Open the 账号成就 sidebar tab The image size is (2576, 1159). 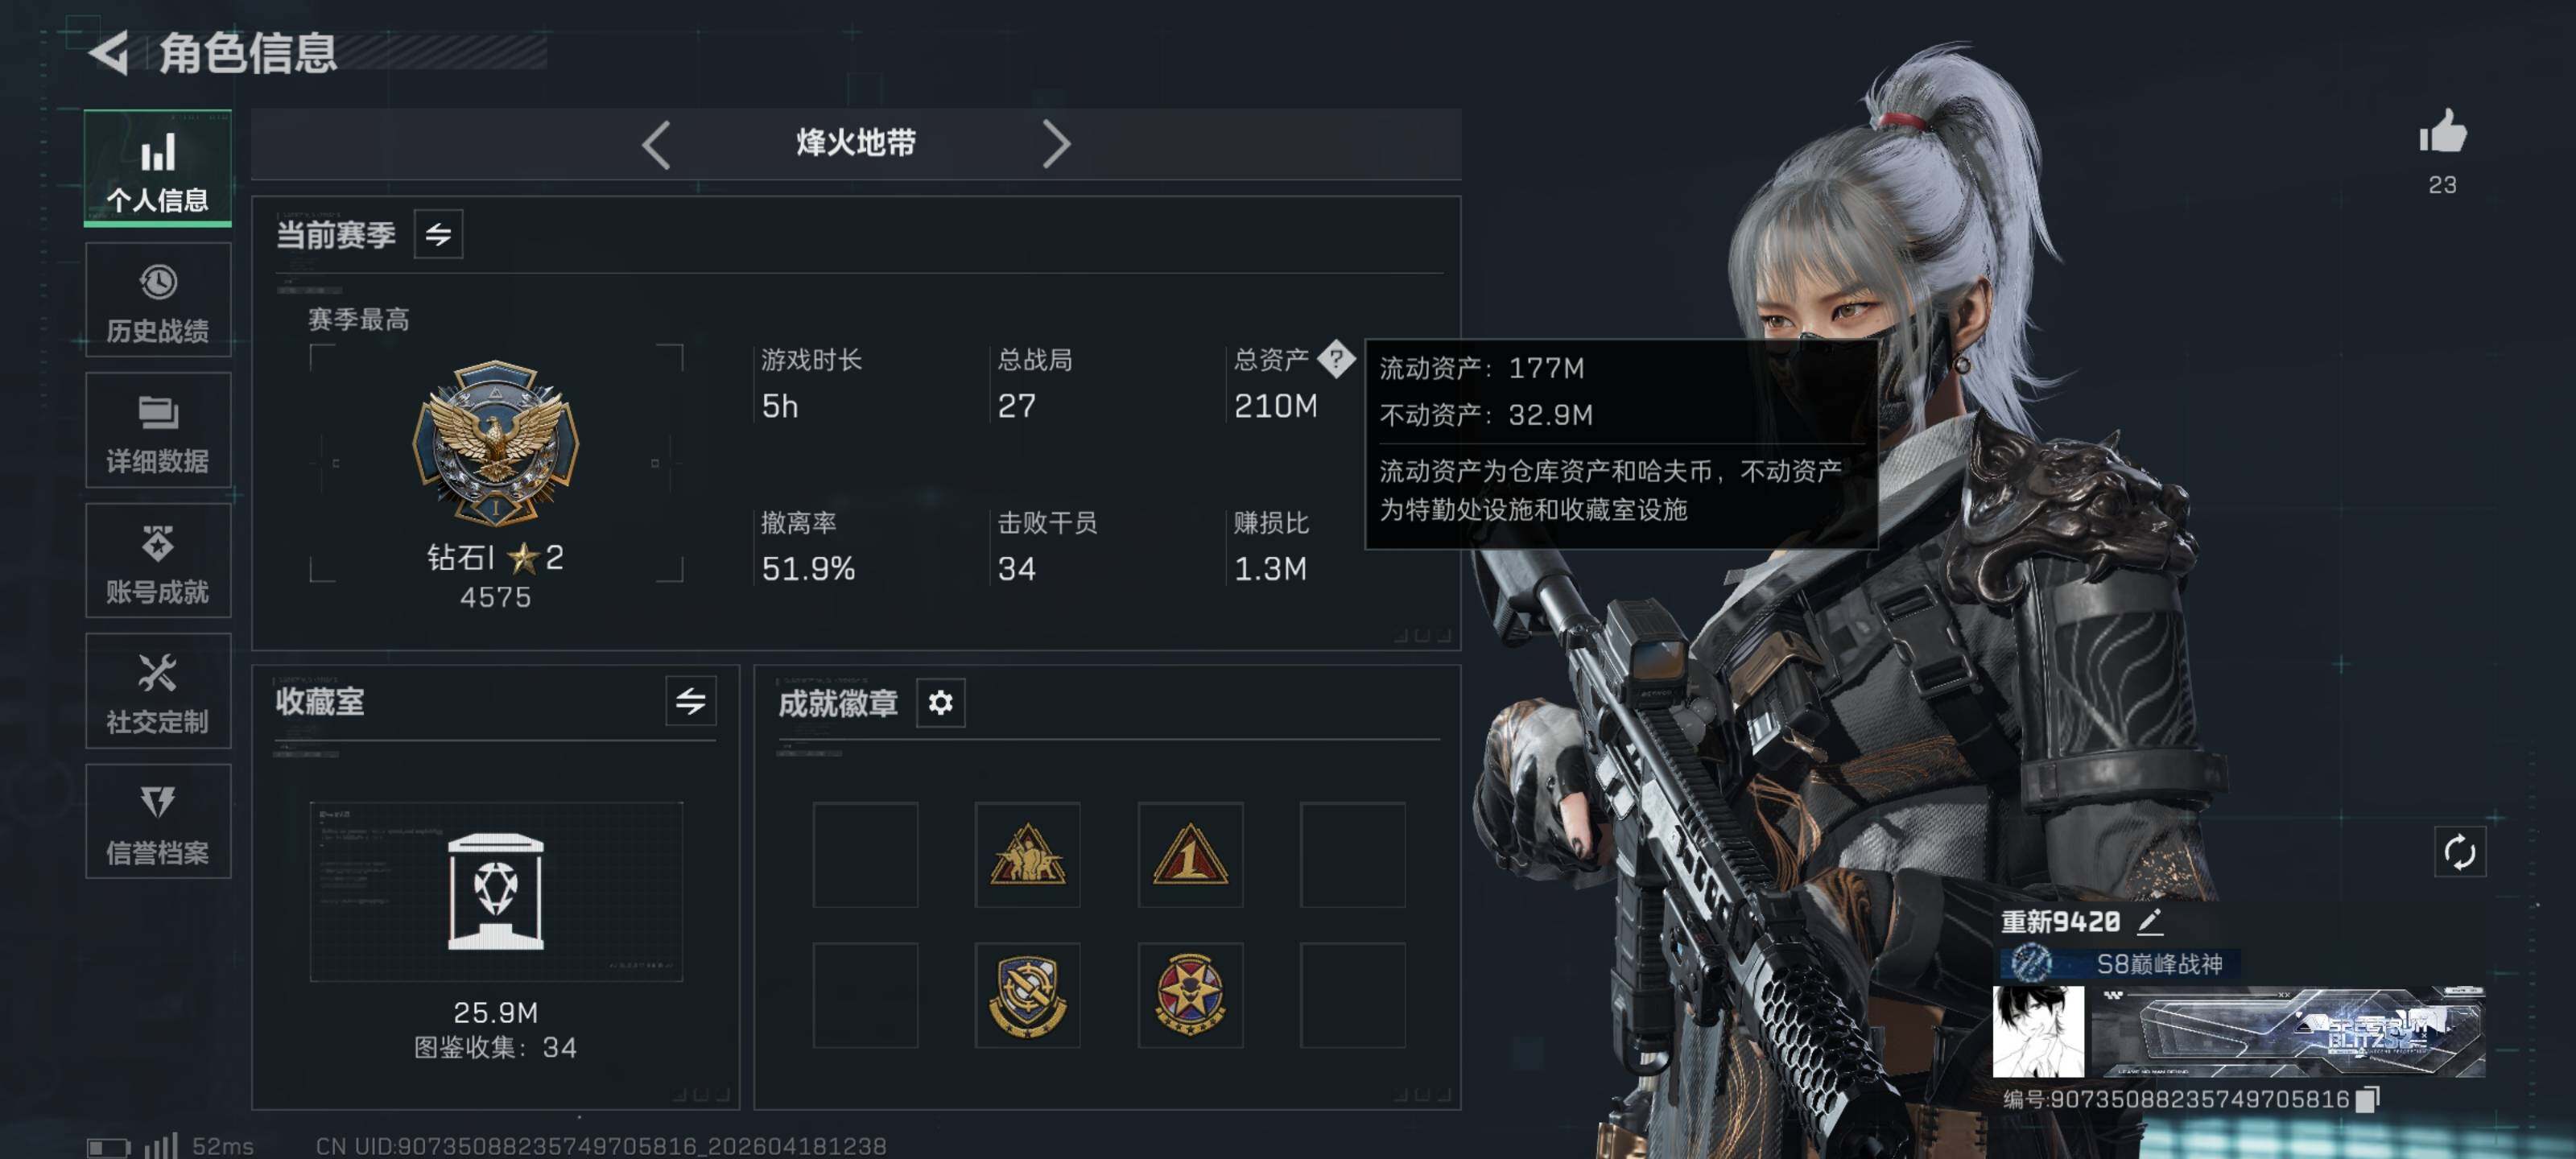pos(158,560)
